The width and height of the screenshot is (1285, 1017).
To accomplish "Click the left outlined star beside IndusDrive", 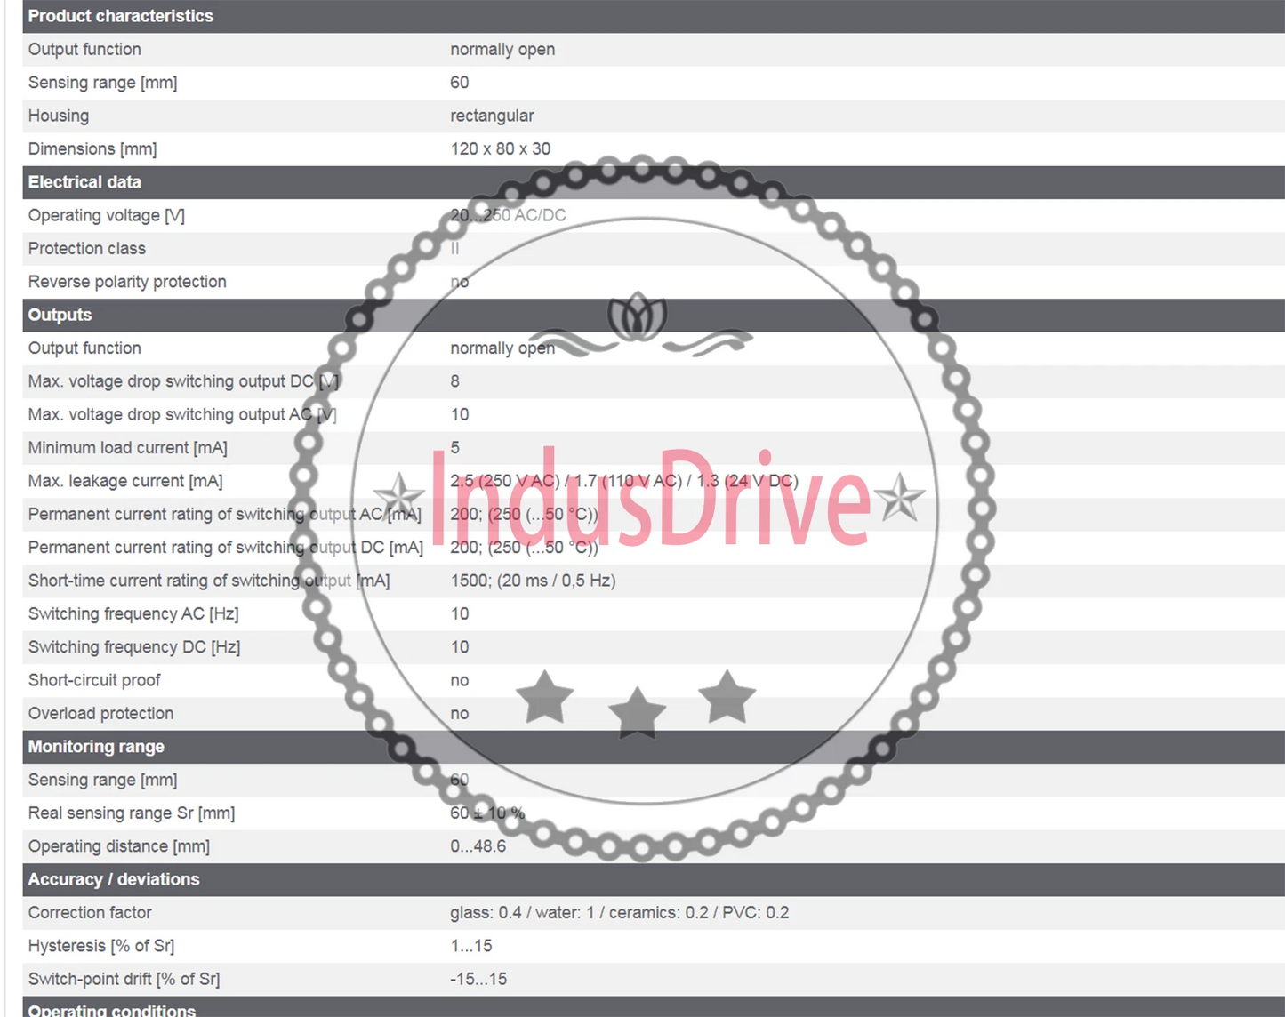I will 398,496.
